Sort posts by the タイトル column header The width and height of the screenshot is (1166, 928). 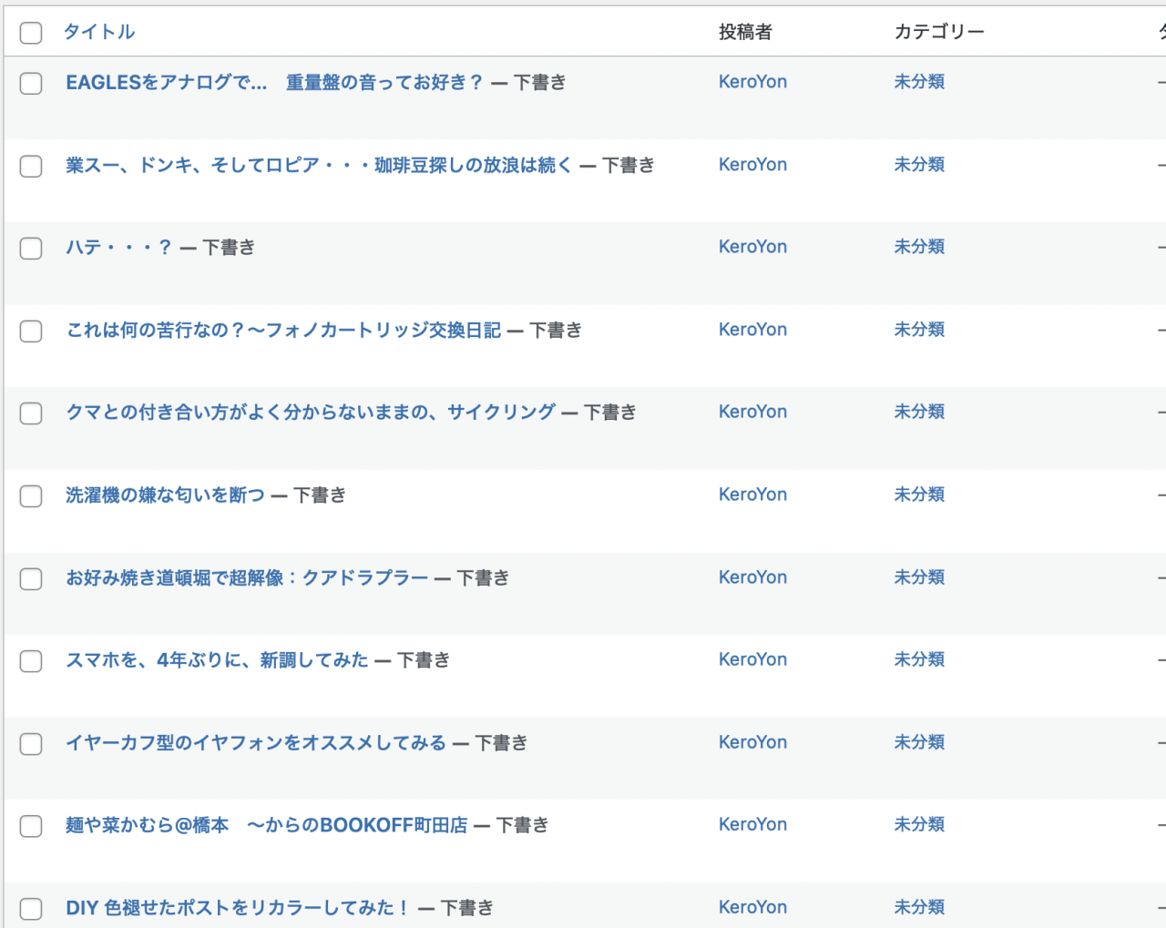(99, 32)
